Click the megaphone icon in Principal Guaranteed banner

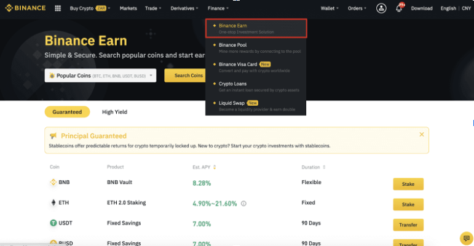tap(53, 136)
